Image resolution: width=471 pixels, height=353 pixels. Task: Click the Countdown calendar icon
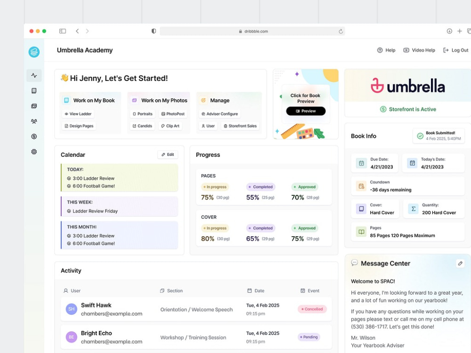tap(361, 186)
